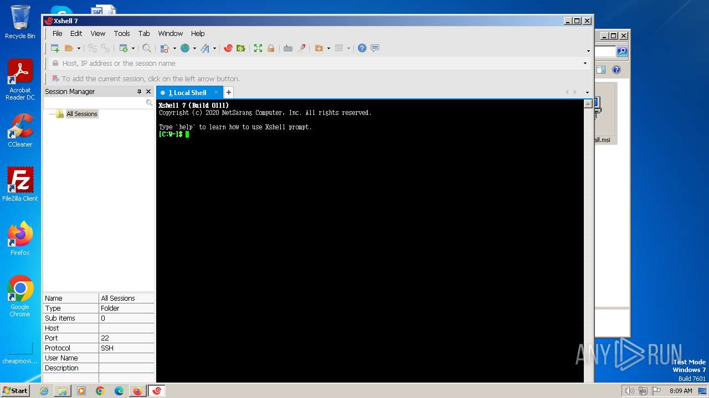Click the highlight marker icon
This screenshot has width=709, height=398.
301,48
